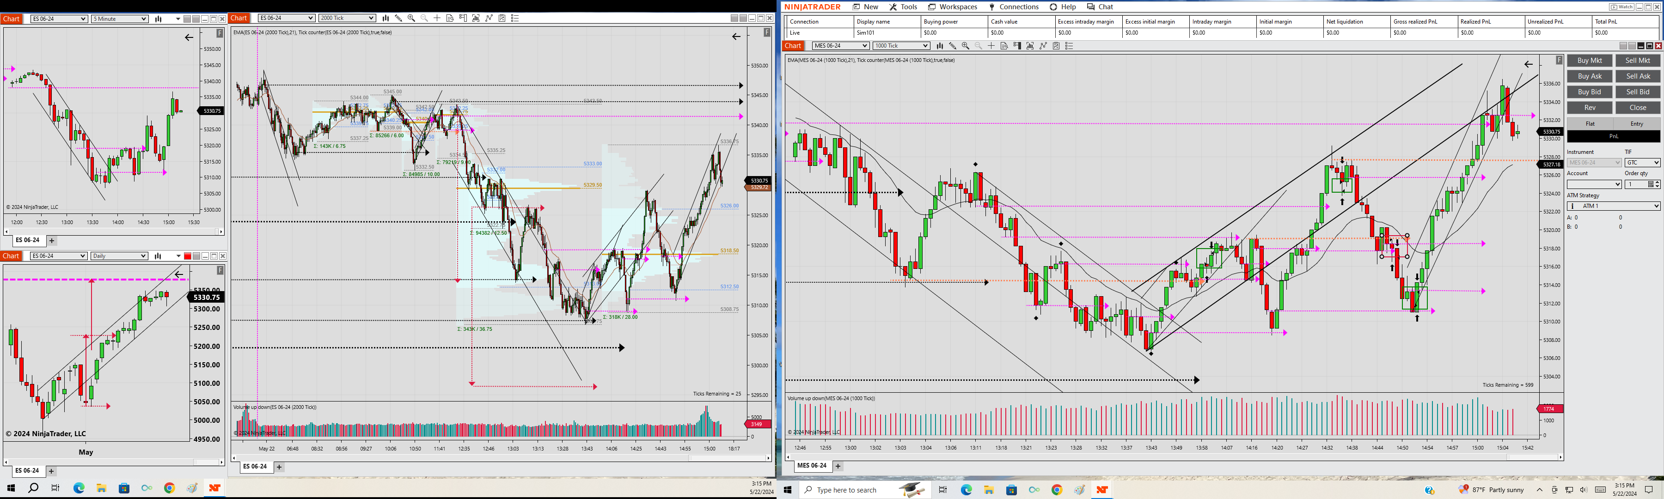Click the order quantity input field
The width and height of the screenshot is (1664, 499).
[1636, 185]
